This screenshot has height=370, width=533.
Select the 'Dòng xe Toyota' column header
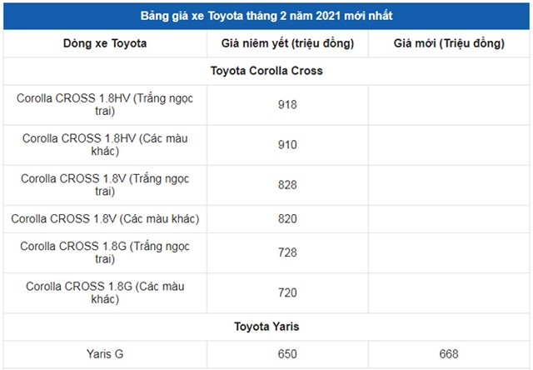(x=105, y=43)
